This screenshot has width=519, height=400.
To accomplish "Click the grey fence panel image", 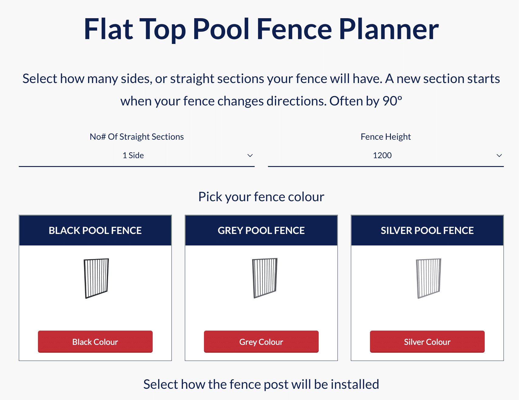I will [265, 278].
